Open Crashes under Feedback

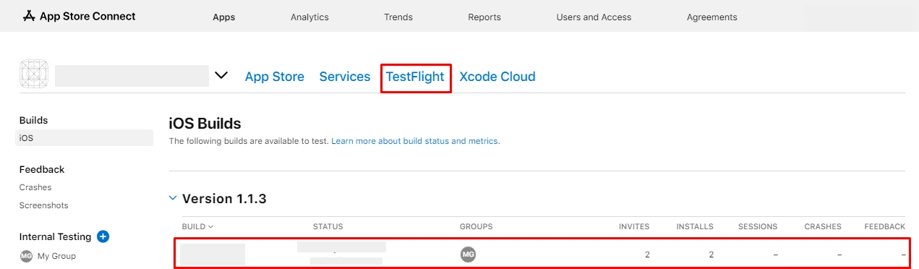pyautogui.click(x=35, y=187)
